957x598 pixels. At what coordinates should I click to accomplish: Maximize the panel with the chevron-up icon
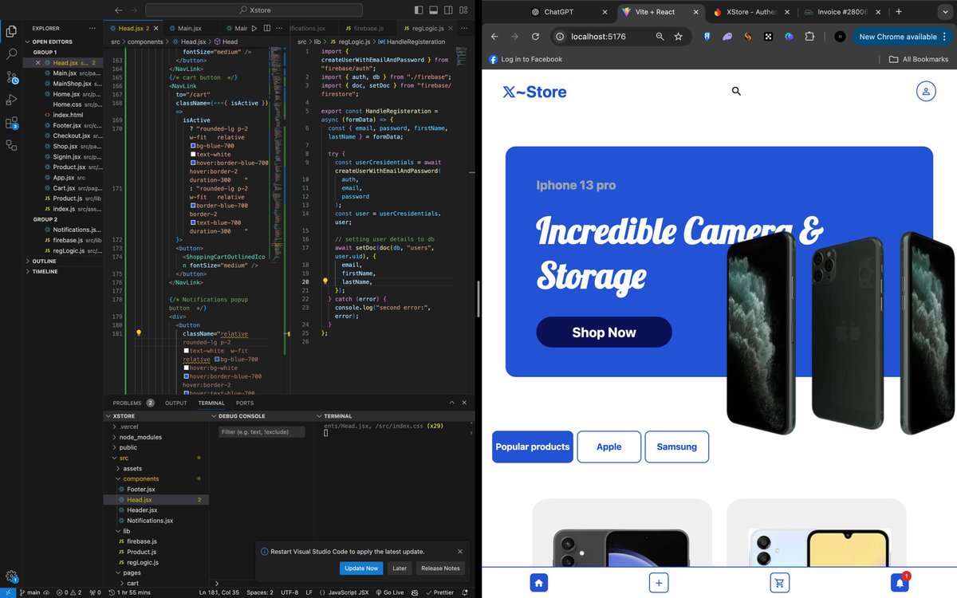(x=451, y=403)
